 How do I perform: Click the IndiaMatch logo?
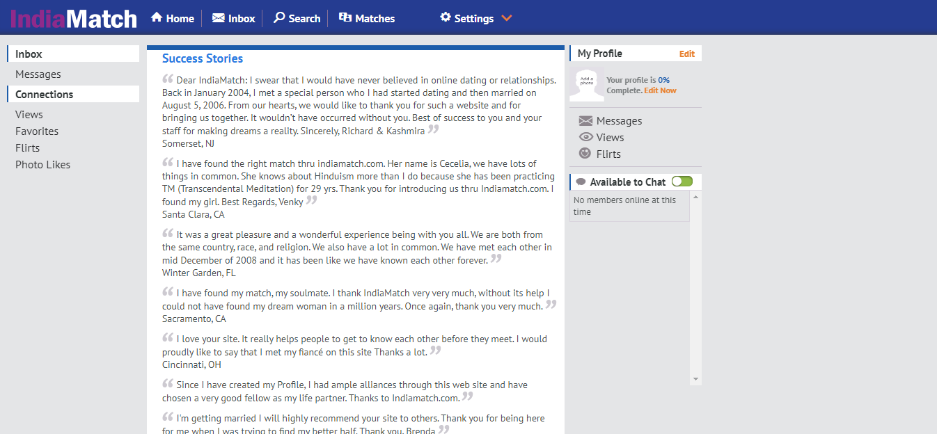(x=74, y=18)
